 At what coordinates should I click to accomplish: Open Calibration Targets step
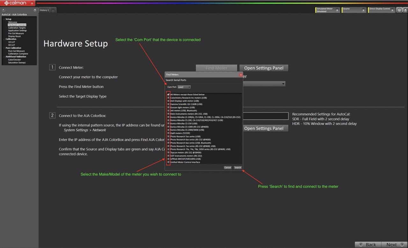pos(17,28)
